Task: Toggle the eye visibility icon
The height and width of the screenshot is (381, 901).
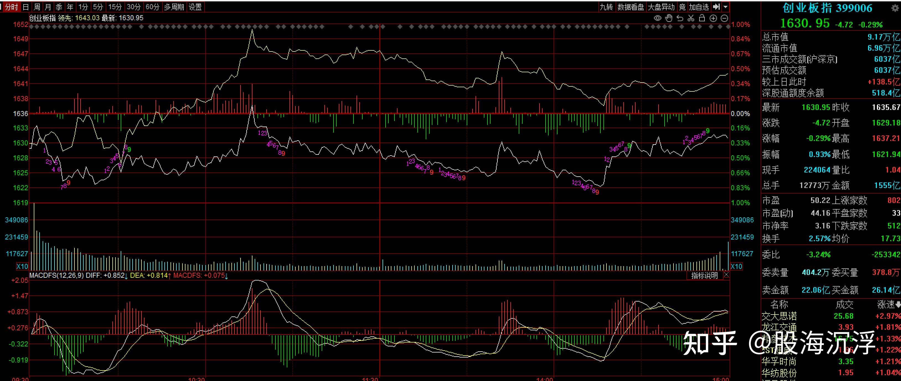Action: pyautogui.click(x=658, y=18)
